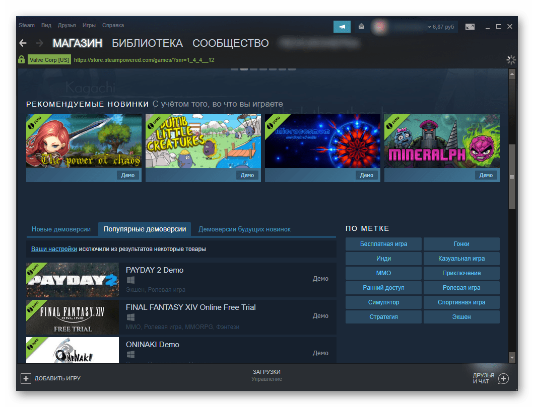Screen dimensions: 534x407
Task: Select Популярные демоверсии tab
Action: 145,229
